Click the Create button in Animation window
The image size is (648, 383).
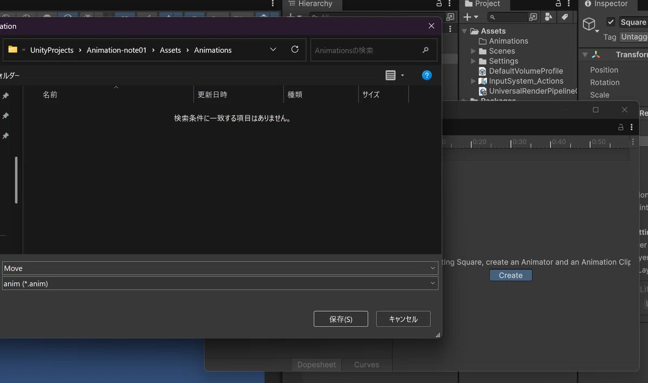(511, 276)
